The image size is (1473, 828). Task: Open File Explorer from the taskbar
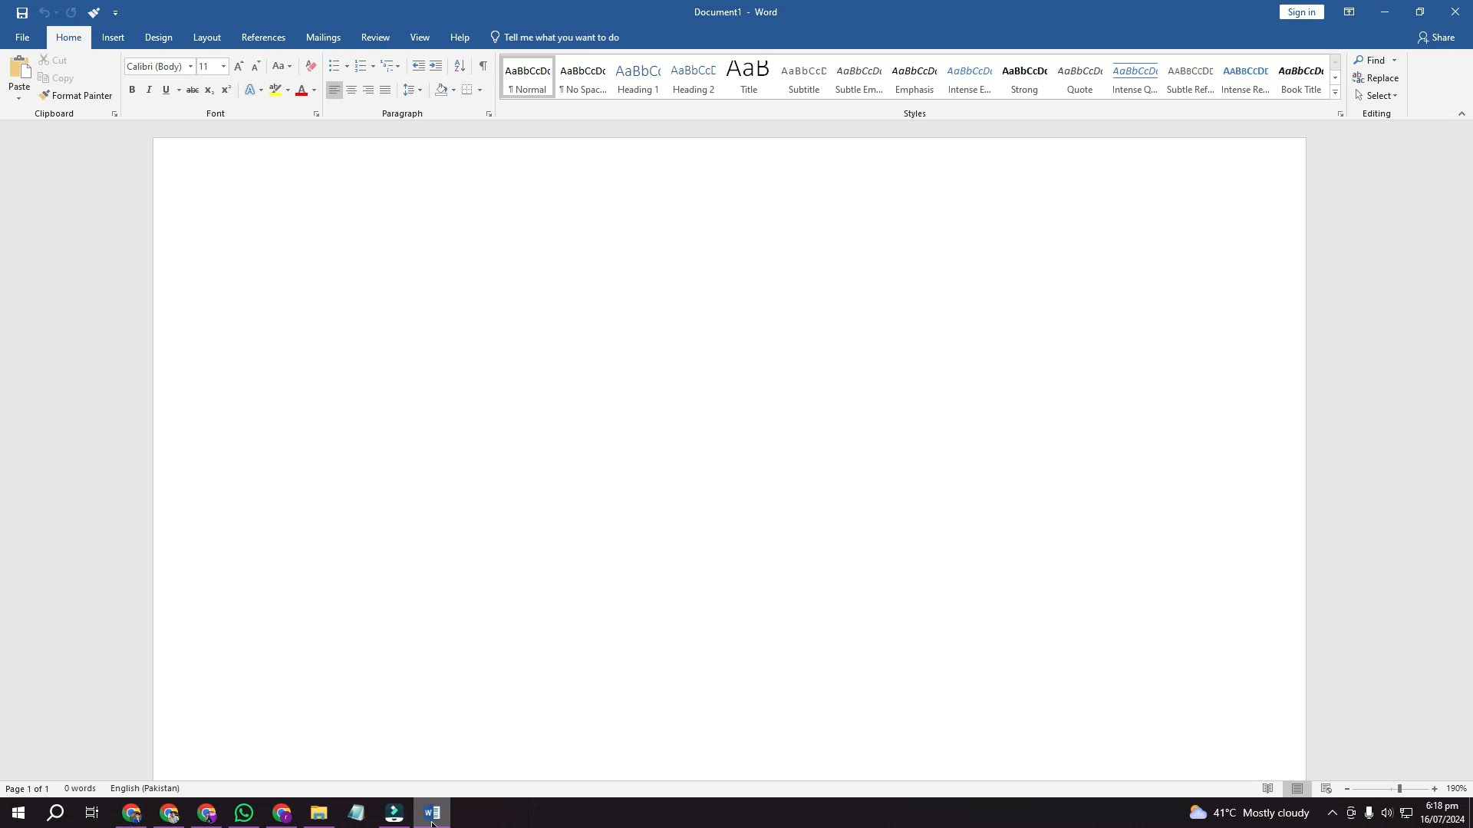click(319, 813)
